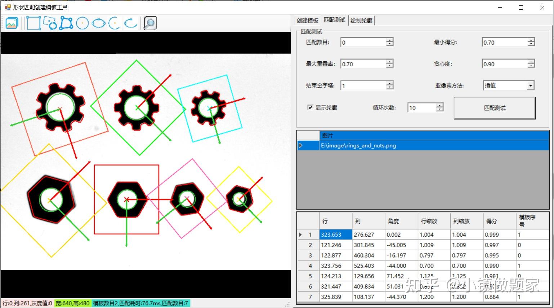This screenshot has height=308, width=554.
Task: Switch to the 创建模板 tab
Action: [307, 20]
